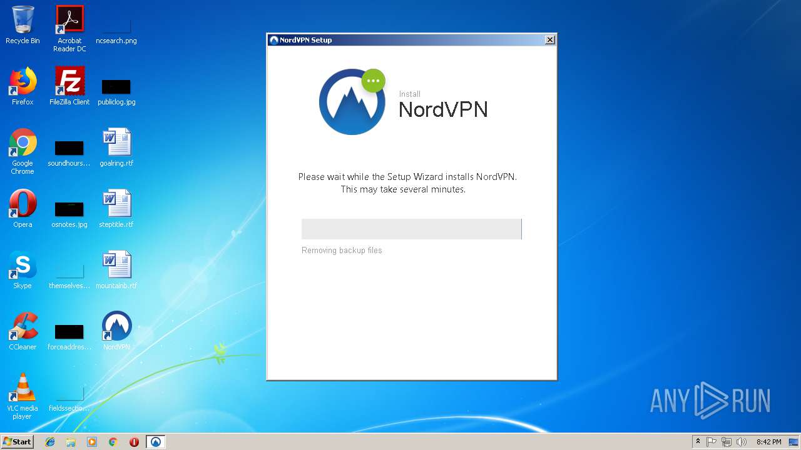This screenshot has width=801, height=450.
Task: Launch FileZilla Client shortcut
Action: 69,86
